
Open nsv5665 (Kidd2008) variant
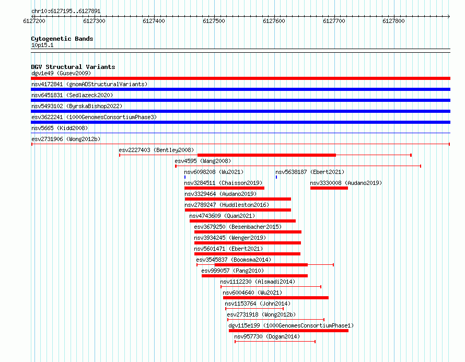pos(60,128)
